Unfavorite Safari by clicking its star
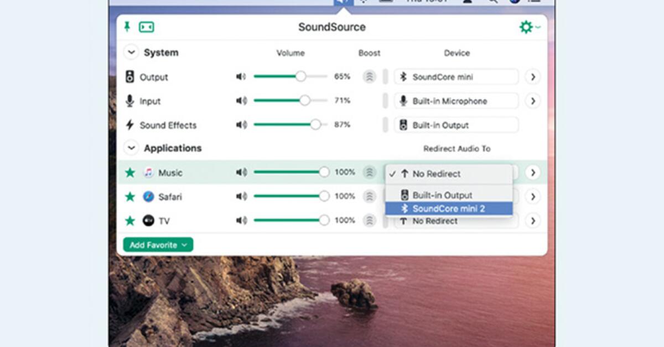 (x=130, y=196)
